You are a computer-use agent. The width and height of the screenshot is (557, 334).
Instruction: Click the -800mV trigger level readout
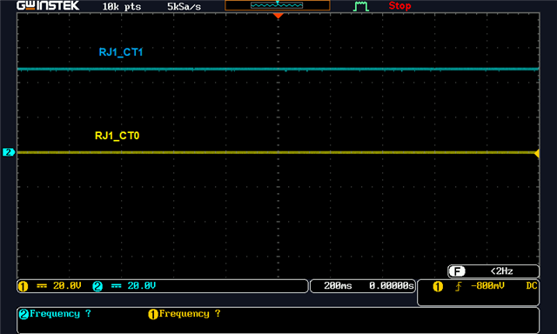click(x=487, y=286)
